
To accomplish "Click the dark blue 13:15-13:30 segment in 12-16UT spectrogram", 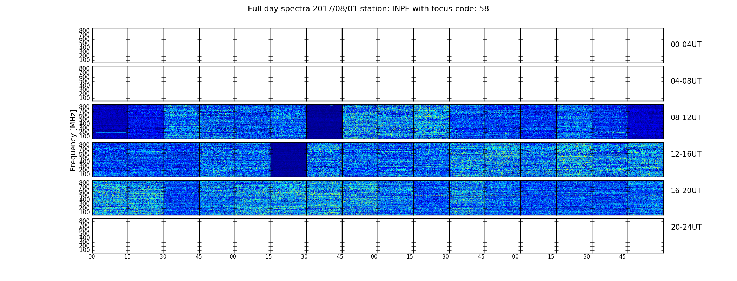I will pyautogui.click(x=288, y=159).
